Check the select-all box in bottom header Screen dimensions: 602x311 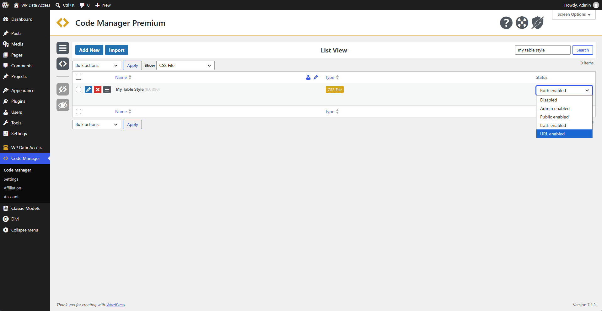(x=78, y=112)
